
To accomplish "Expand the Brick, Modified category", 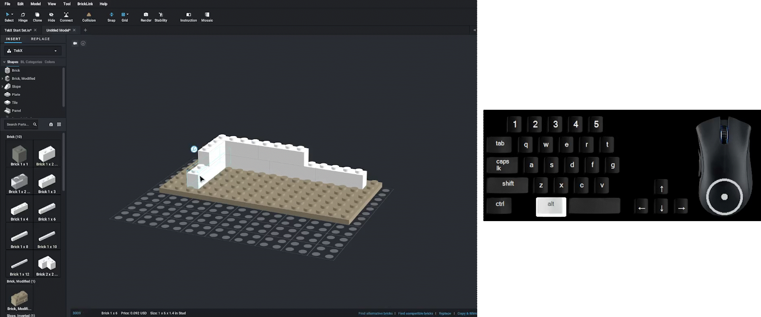I will coord(2,78).
